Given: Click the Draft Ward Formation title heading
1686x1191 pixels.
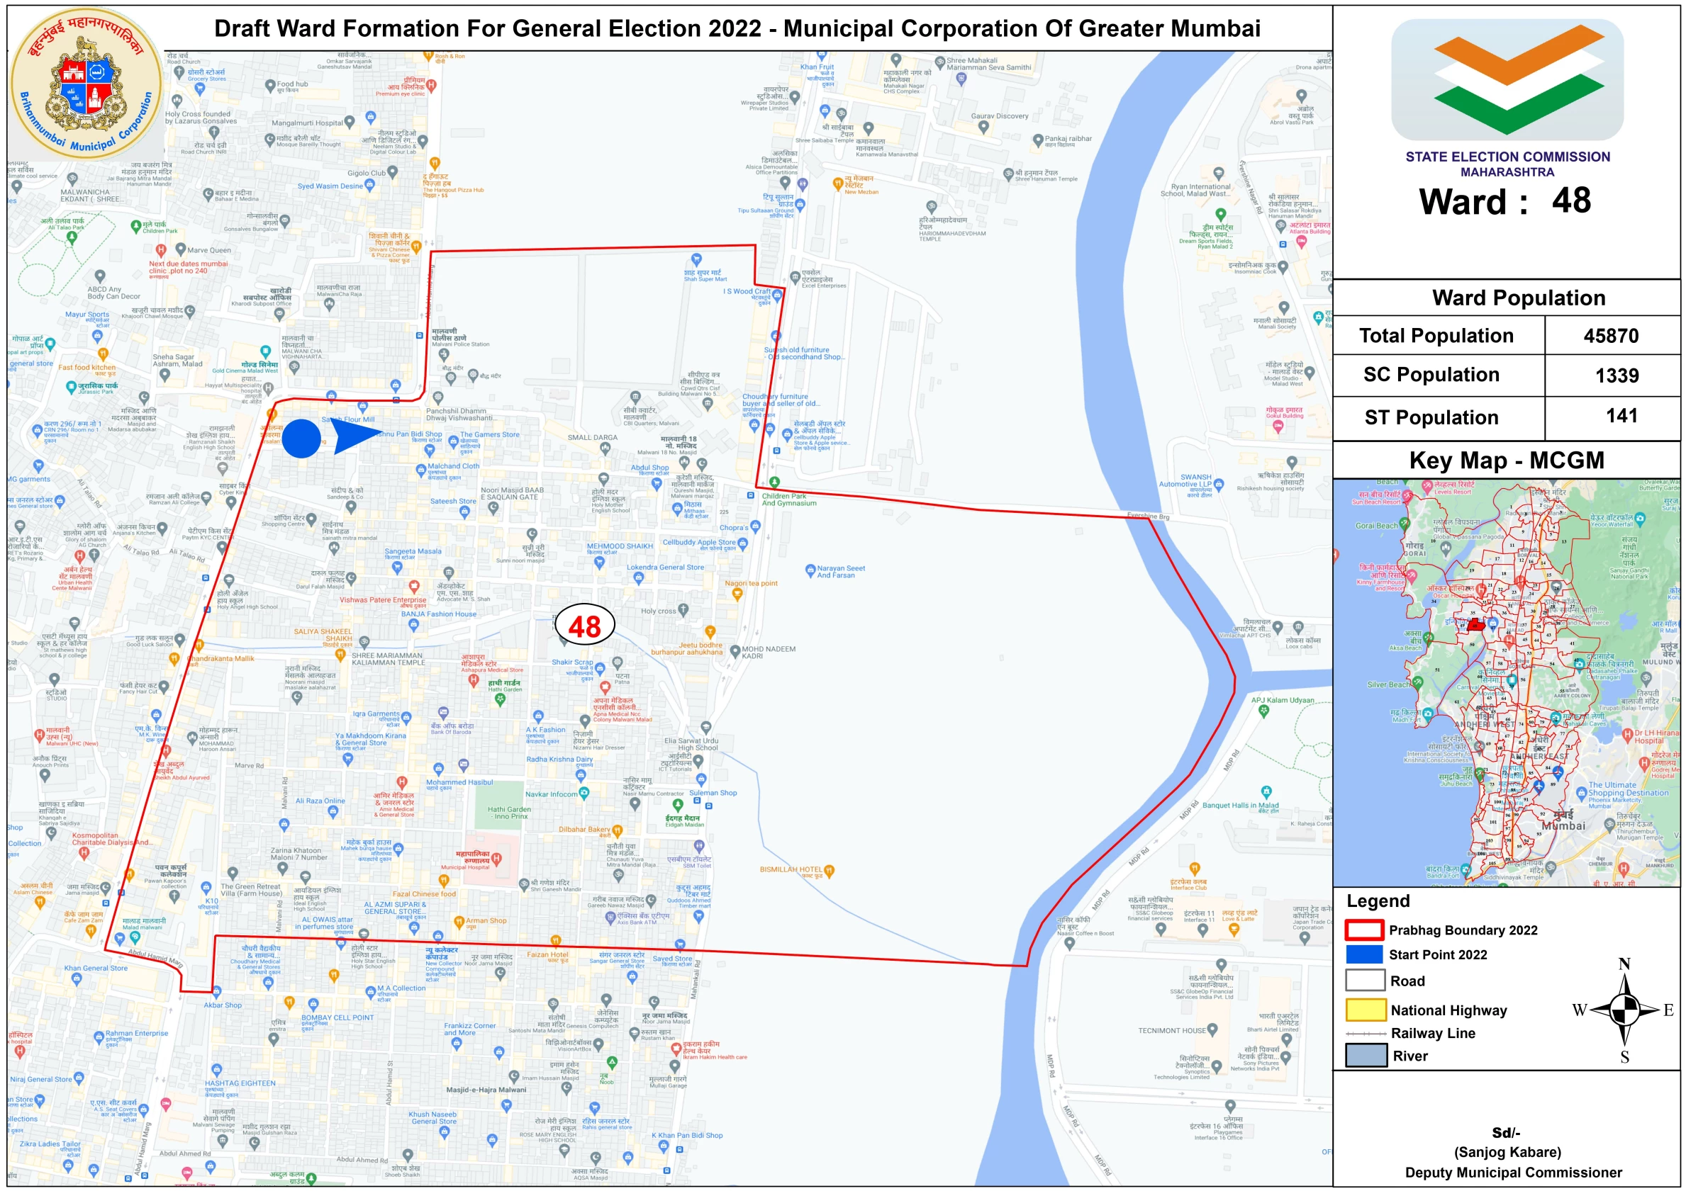Looking at the screenshot, I should pos(737,28).
